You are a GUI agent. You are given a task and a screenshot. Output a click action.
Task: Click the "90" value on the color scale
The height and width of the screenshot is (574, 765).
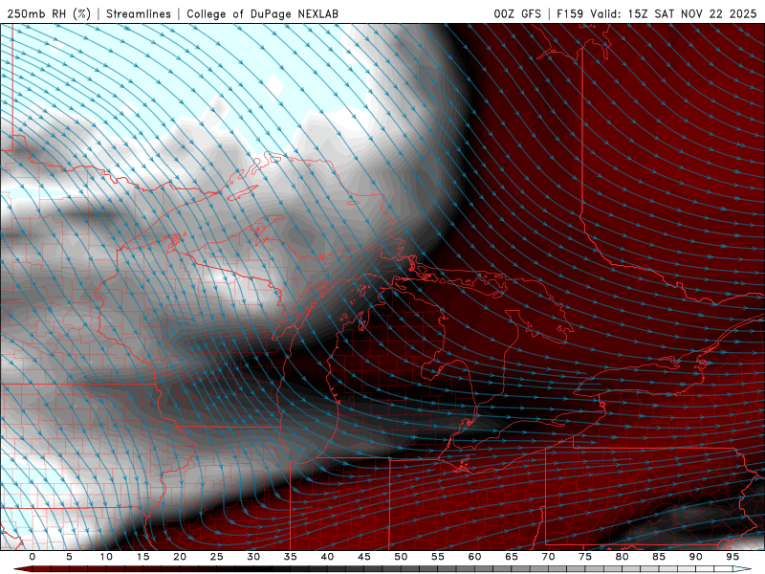(696, 557)
